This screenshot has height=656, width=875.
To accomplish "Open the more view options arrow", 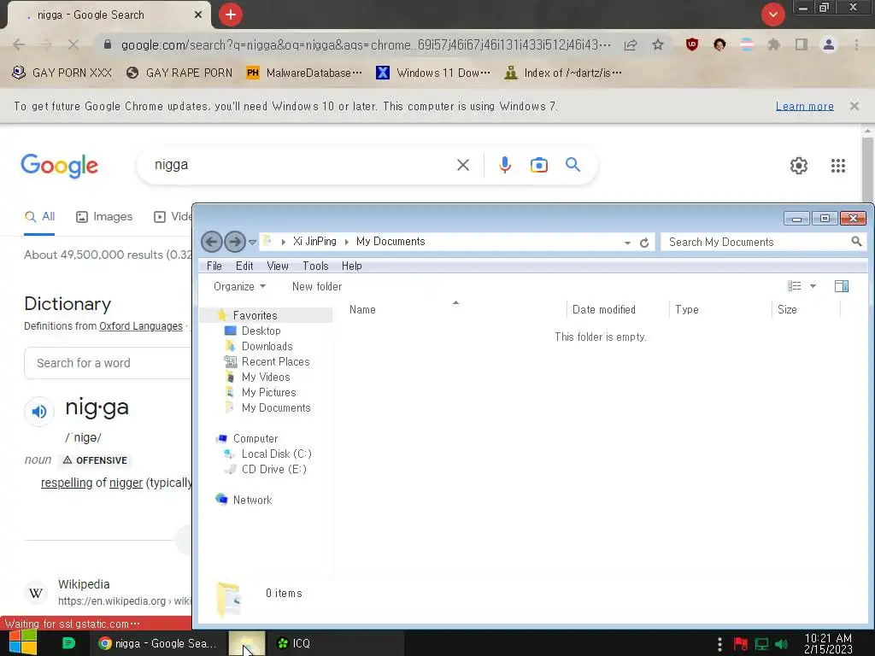I will pyautogui.click(x=813, y=286).
